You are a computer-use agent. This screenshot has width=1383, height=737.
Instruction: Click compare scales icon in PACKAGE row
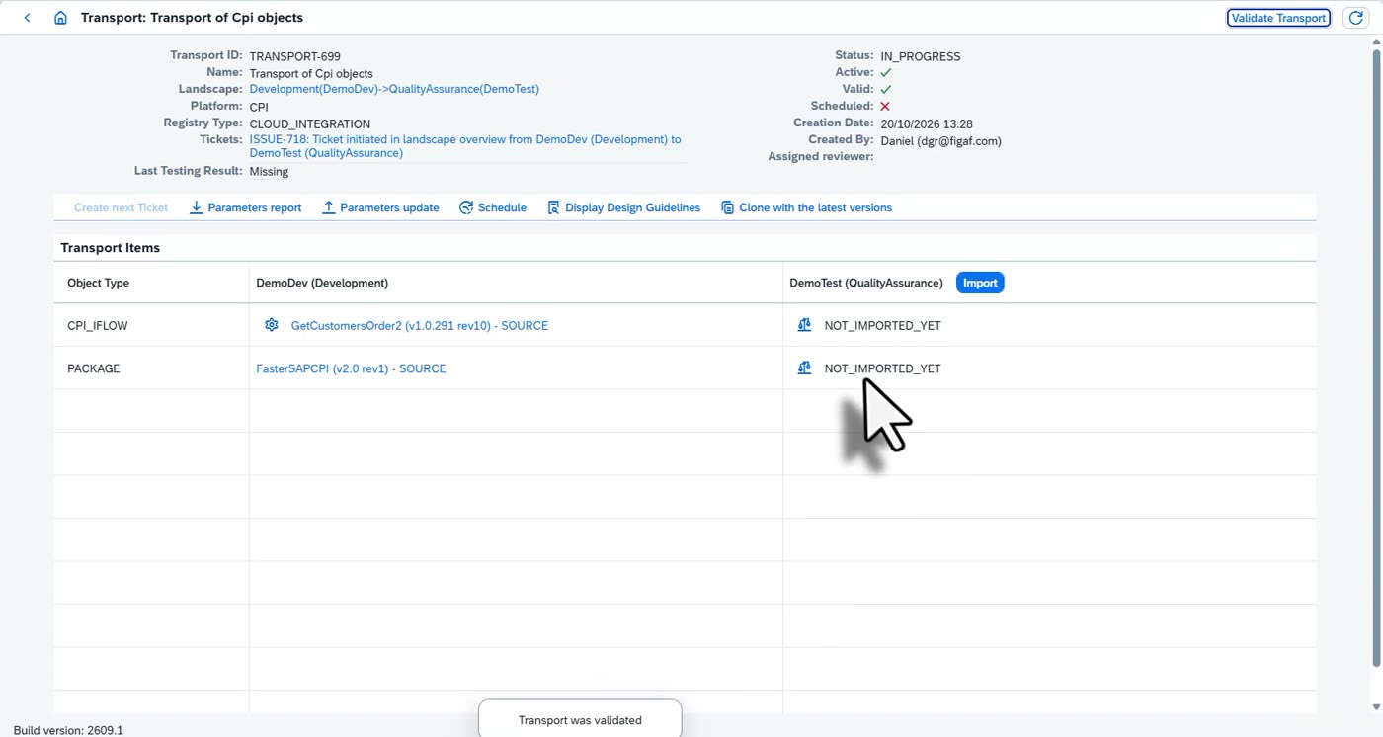tap(804, 368)
